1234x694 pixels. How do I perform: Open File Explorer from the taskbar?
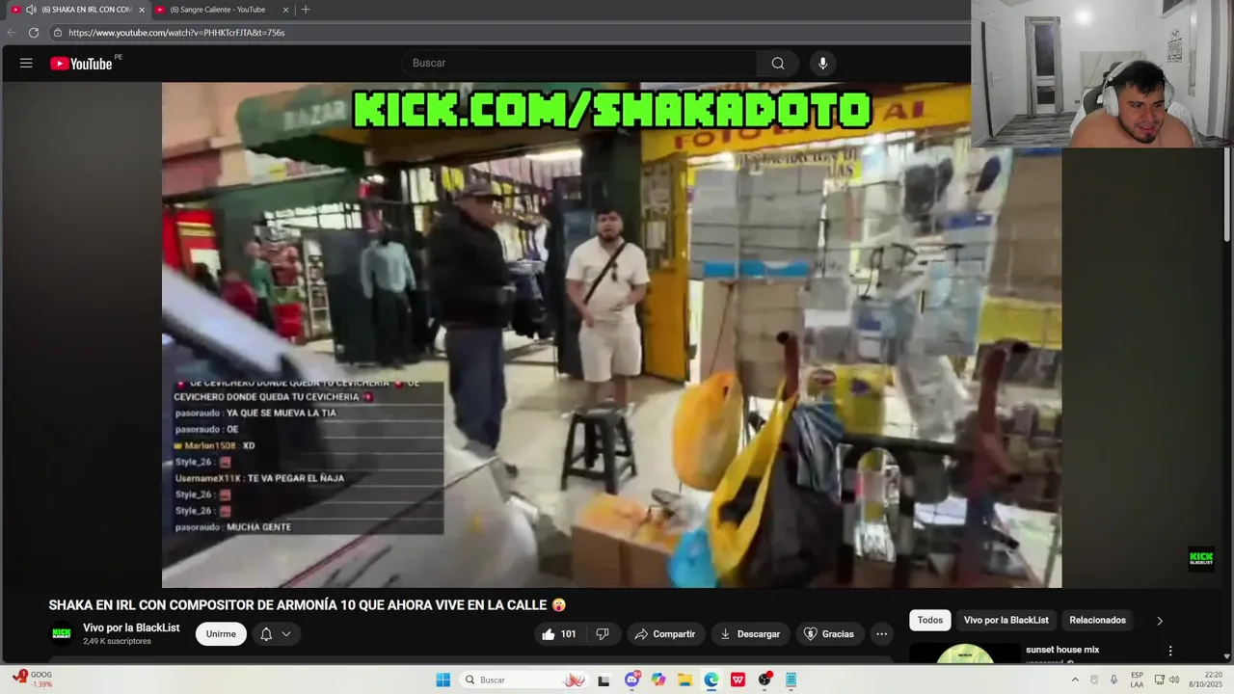coord(684,680)
